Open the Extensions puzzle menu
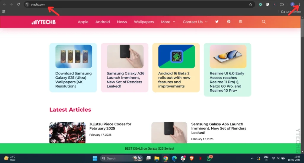This screenshot has width=304, height=163. click(282, 4)
